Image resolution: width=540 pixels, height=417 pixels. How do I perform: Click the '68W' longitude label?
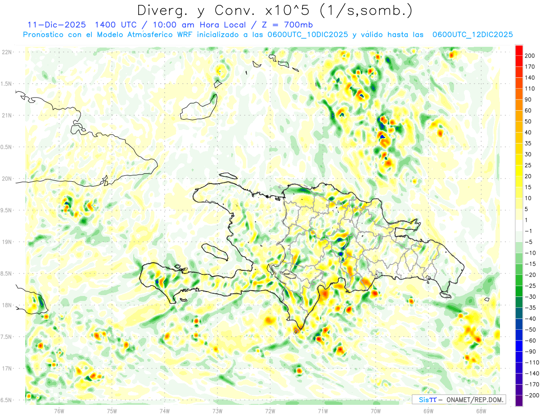pos(481,411)
